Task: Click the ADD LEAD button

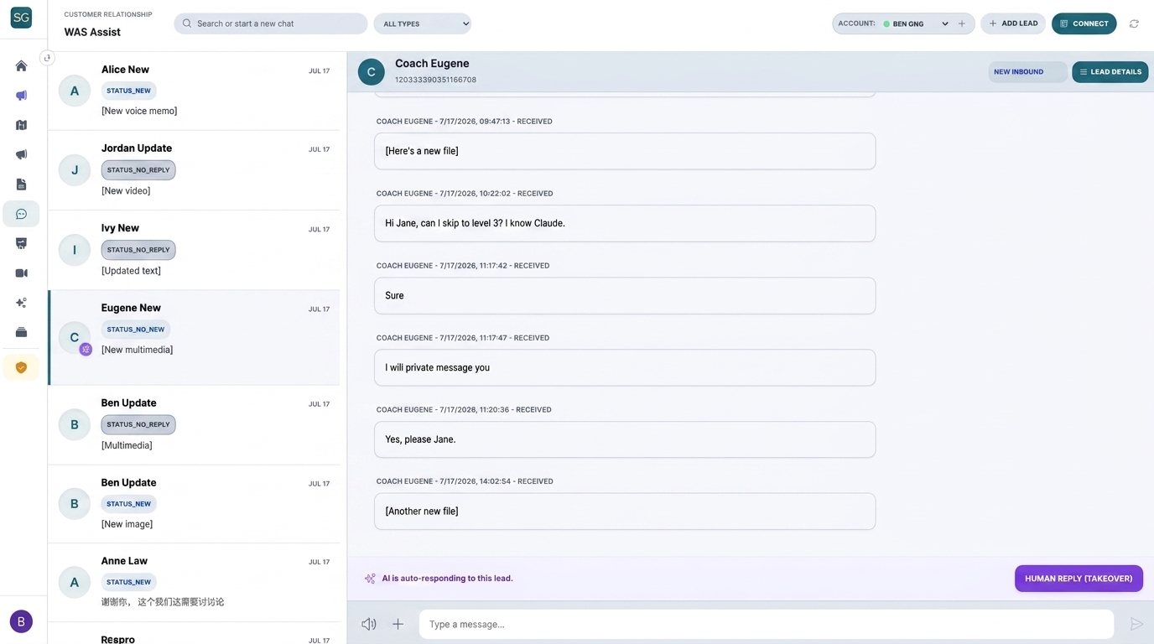Action: coord(1013,23)
